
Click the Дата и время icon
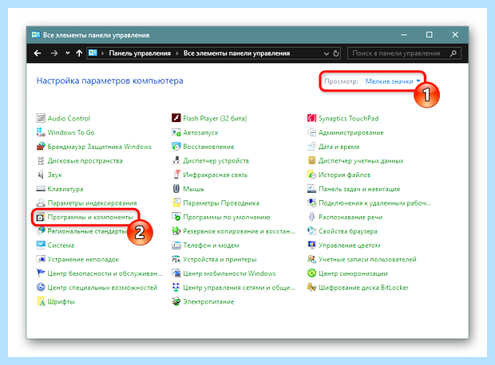pyautogui.click(x=311, y=147)
